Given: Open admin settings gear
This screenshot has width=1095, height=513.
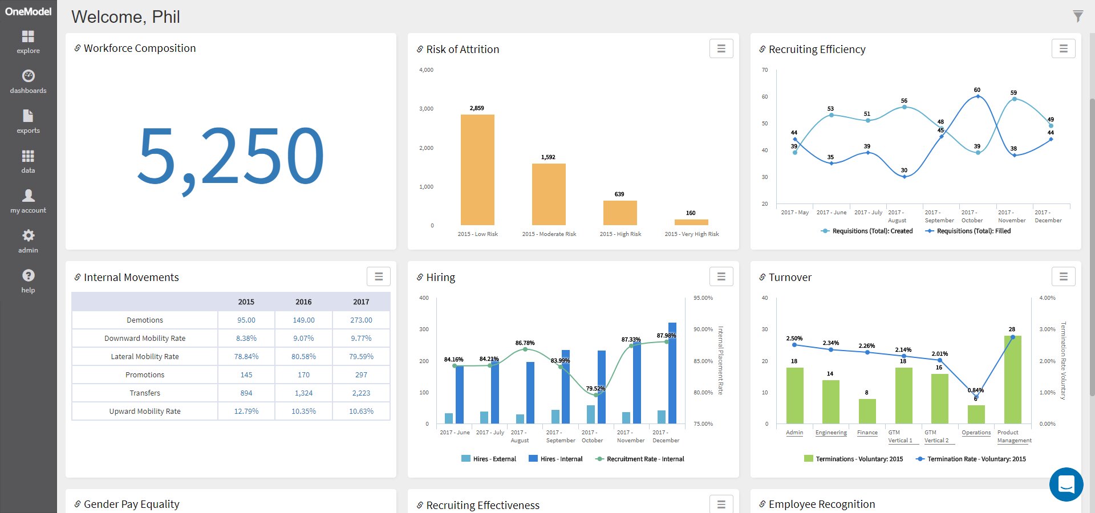Looking at the screenshot, I should coord(28,242).
